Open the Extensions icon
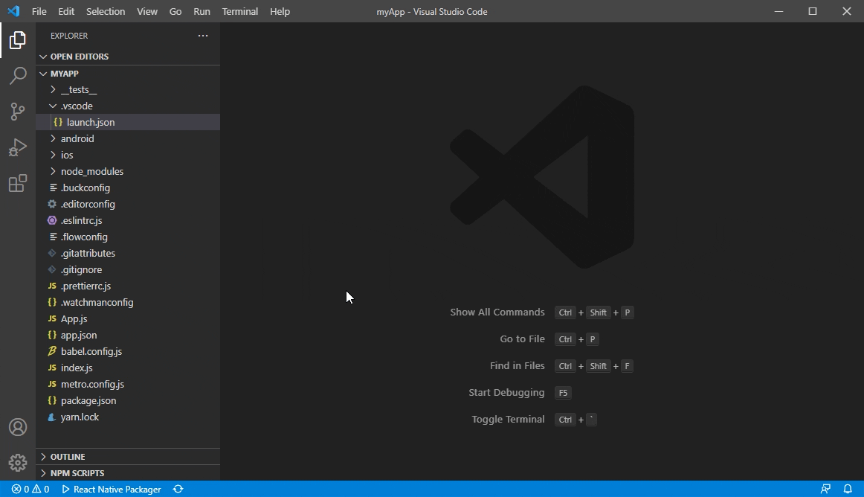This screenshot has width=864, height=497. point(18,183)
